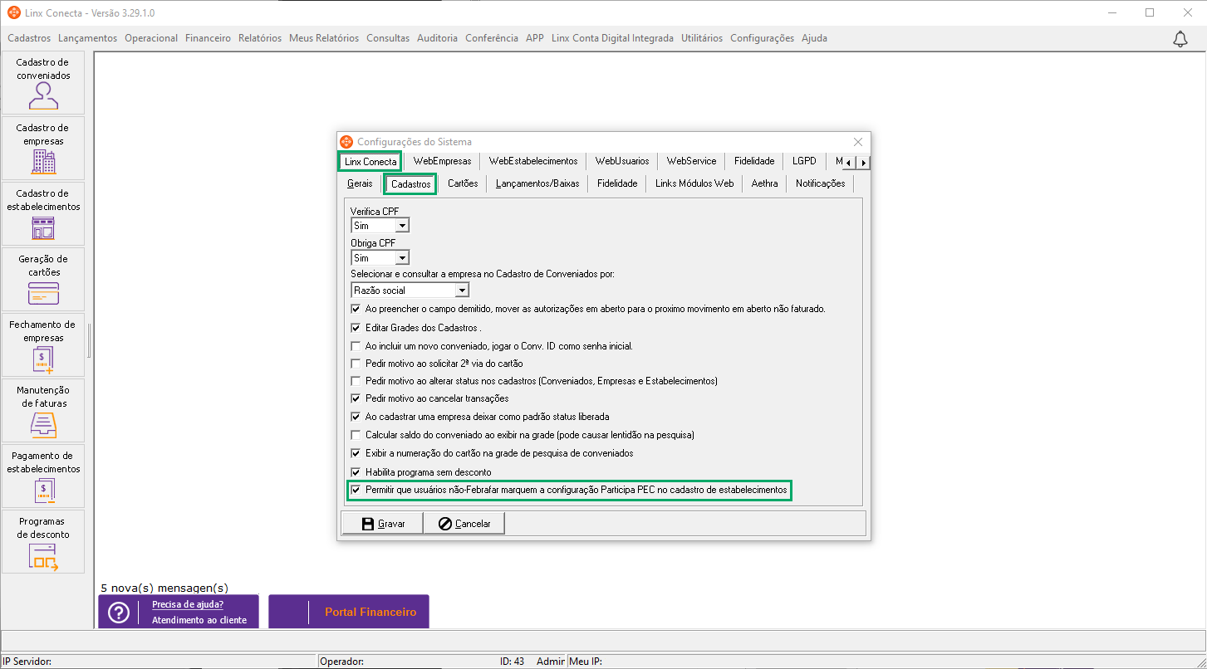Enable Calcular saldo do conveniado checkbox

point(356,435)
